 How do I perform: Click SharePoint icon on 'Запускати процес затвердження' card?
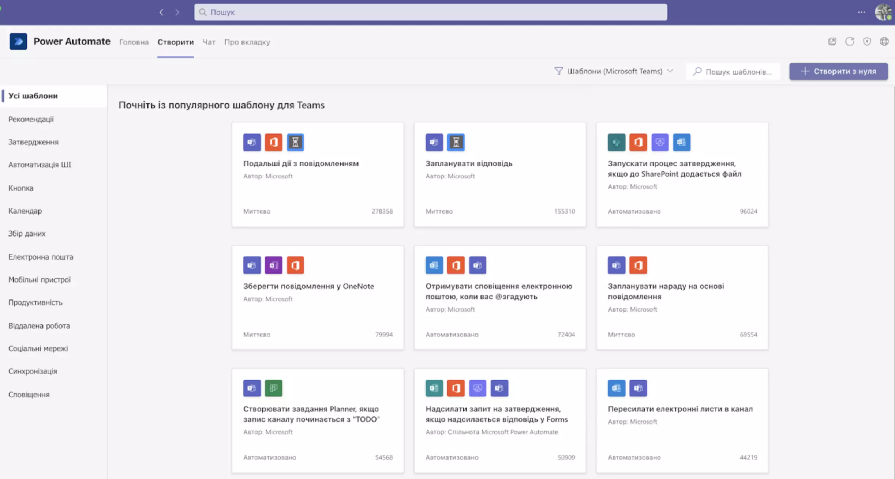coord(617,142)
